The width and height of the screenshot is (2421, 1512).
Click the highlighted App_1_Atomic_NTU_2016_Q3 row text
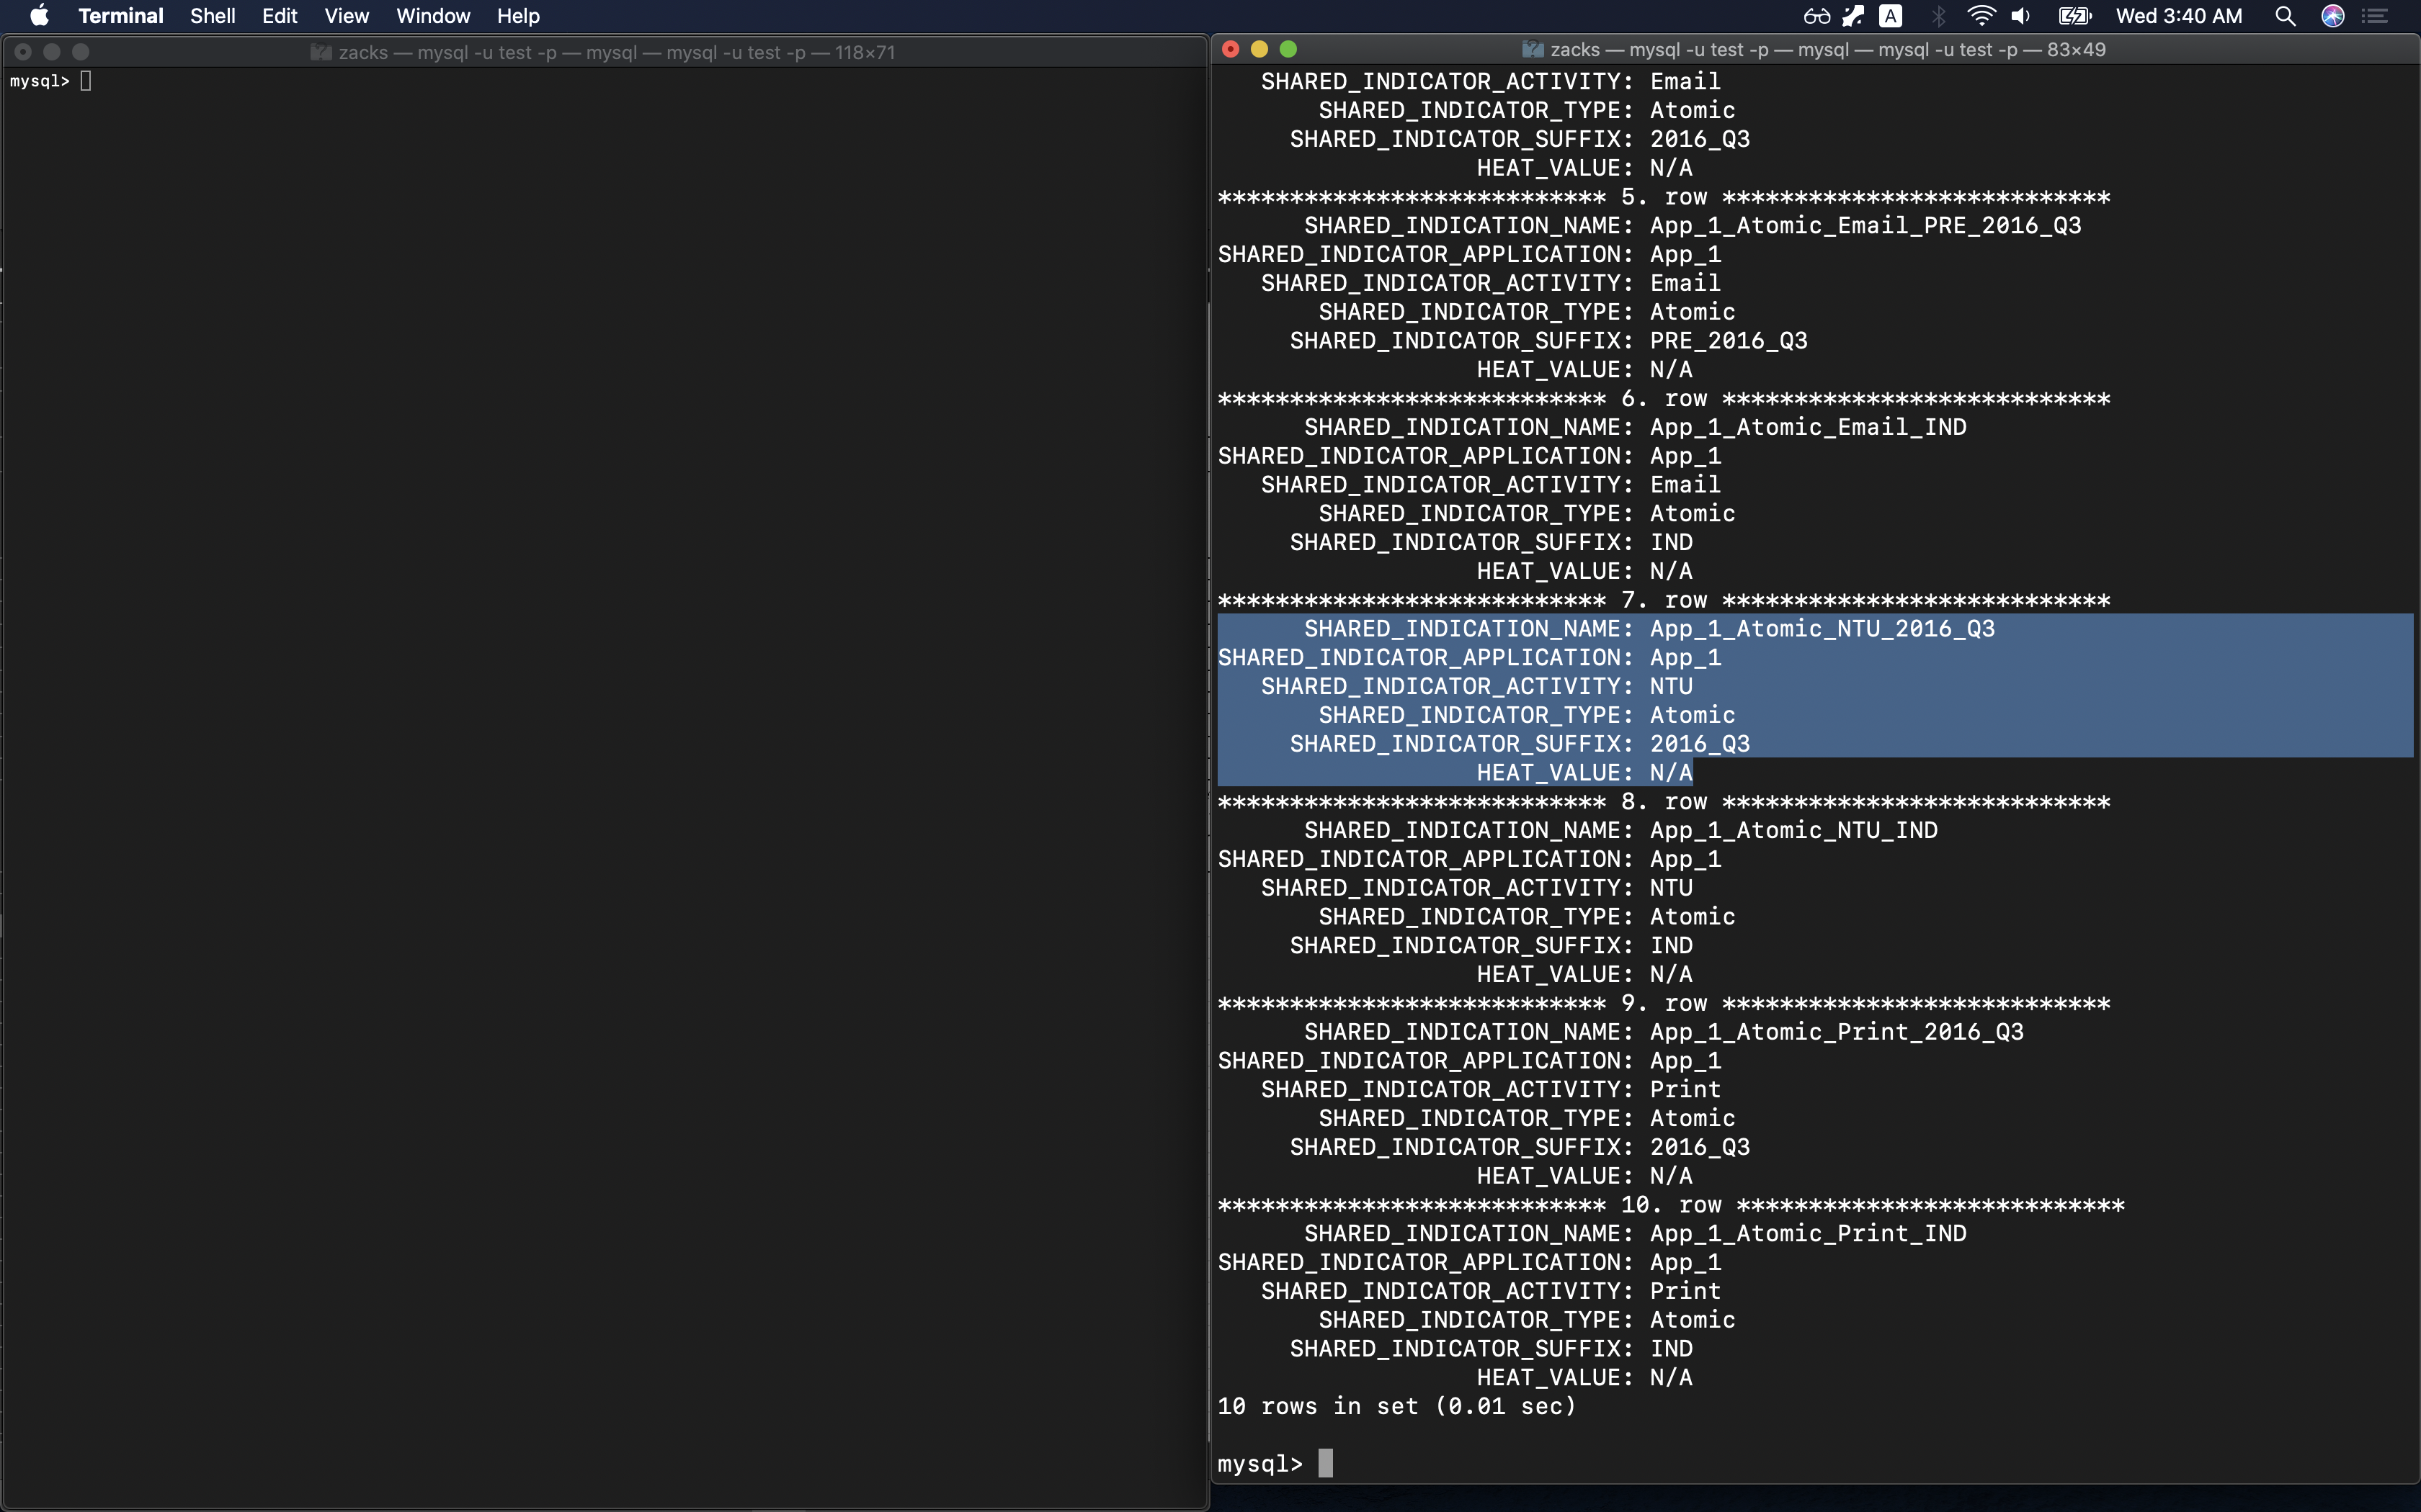tap(1821, 629)
